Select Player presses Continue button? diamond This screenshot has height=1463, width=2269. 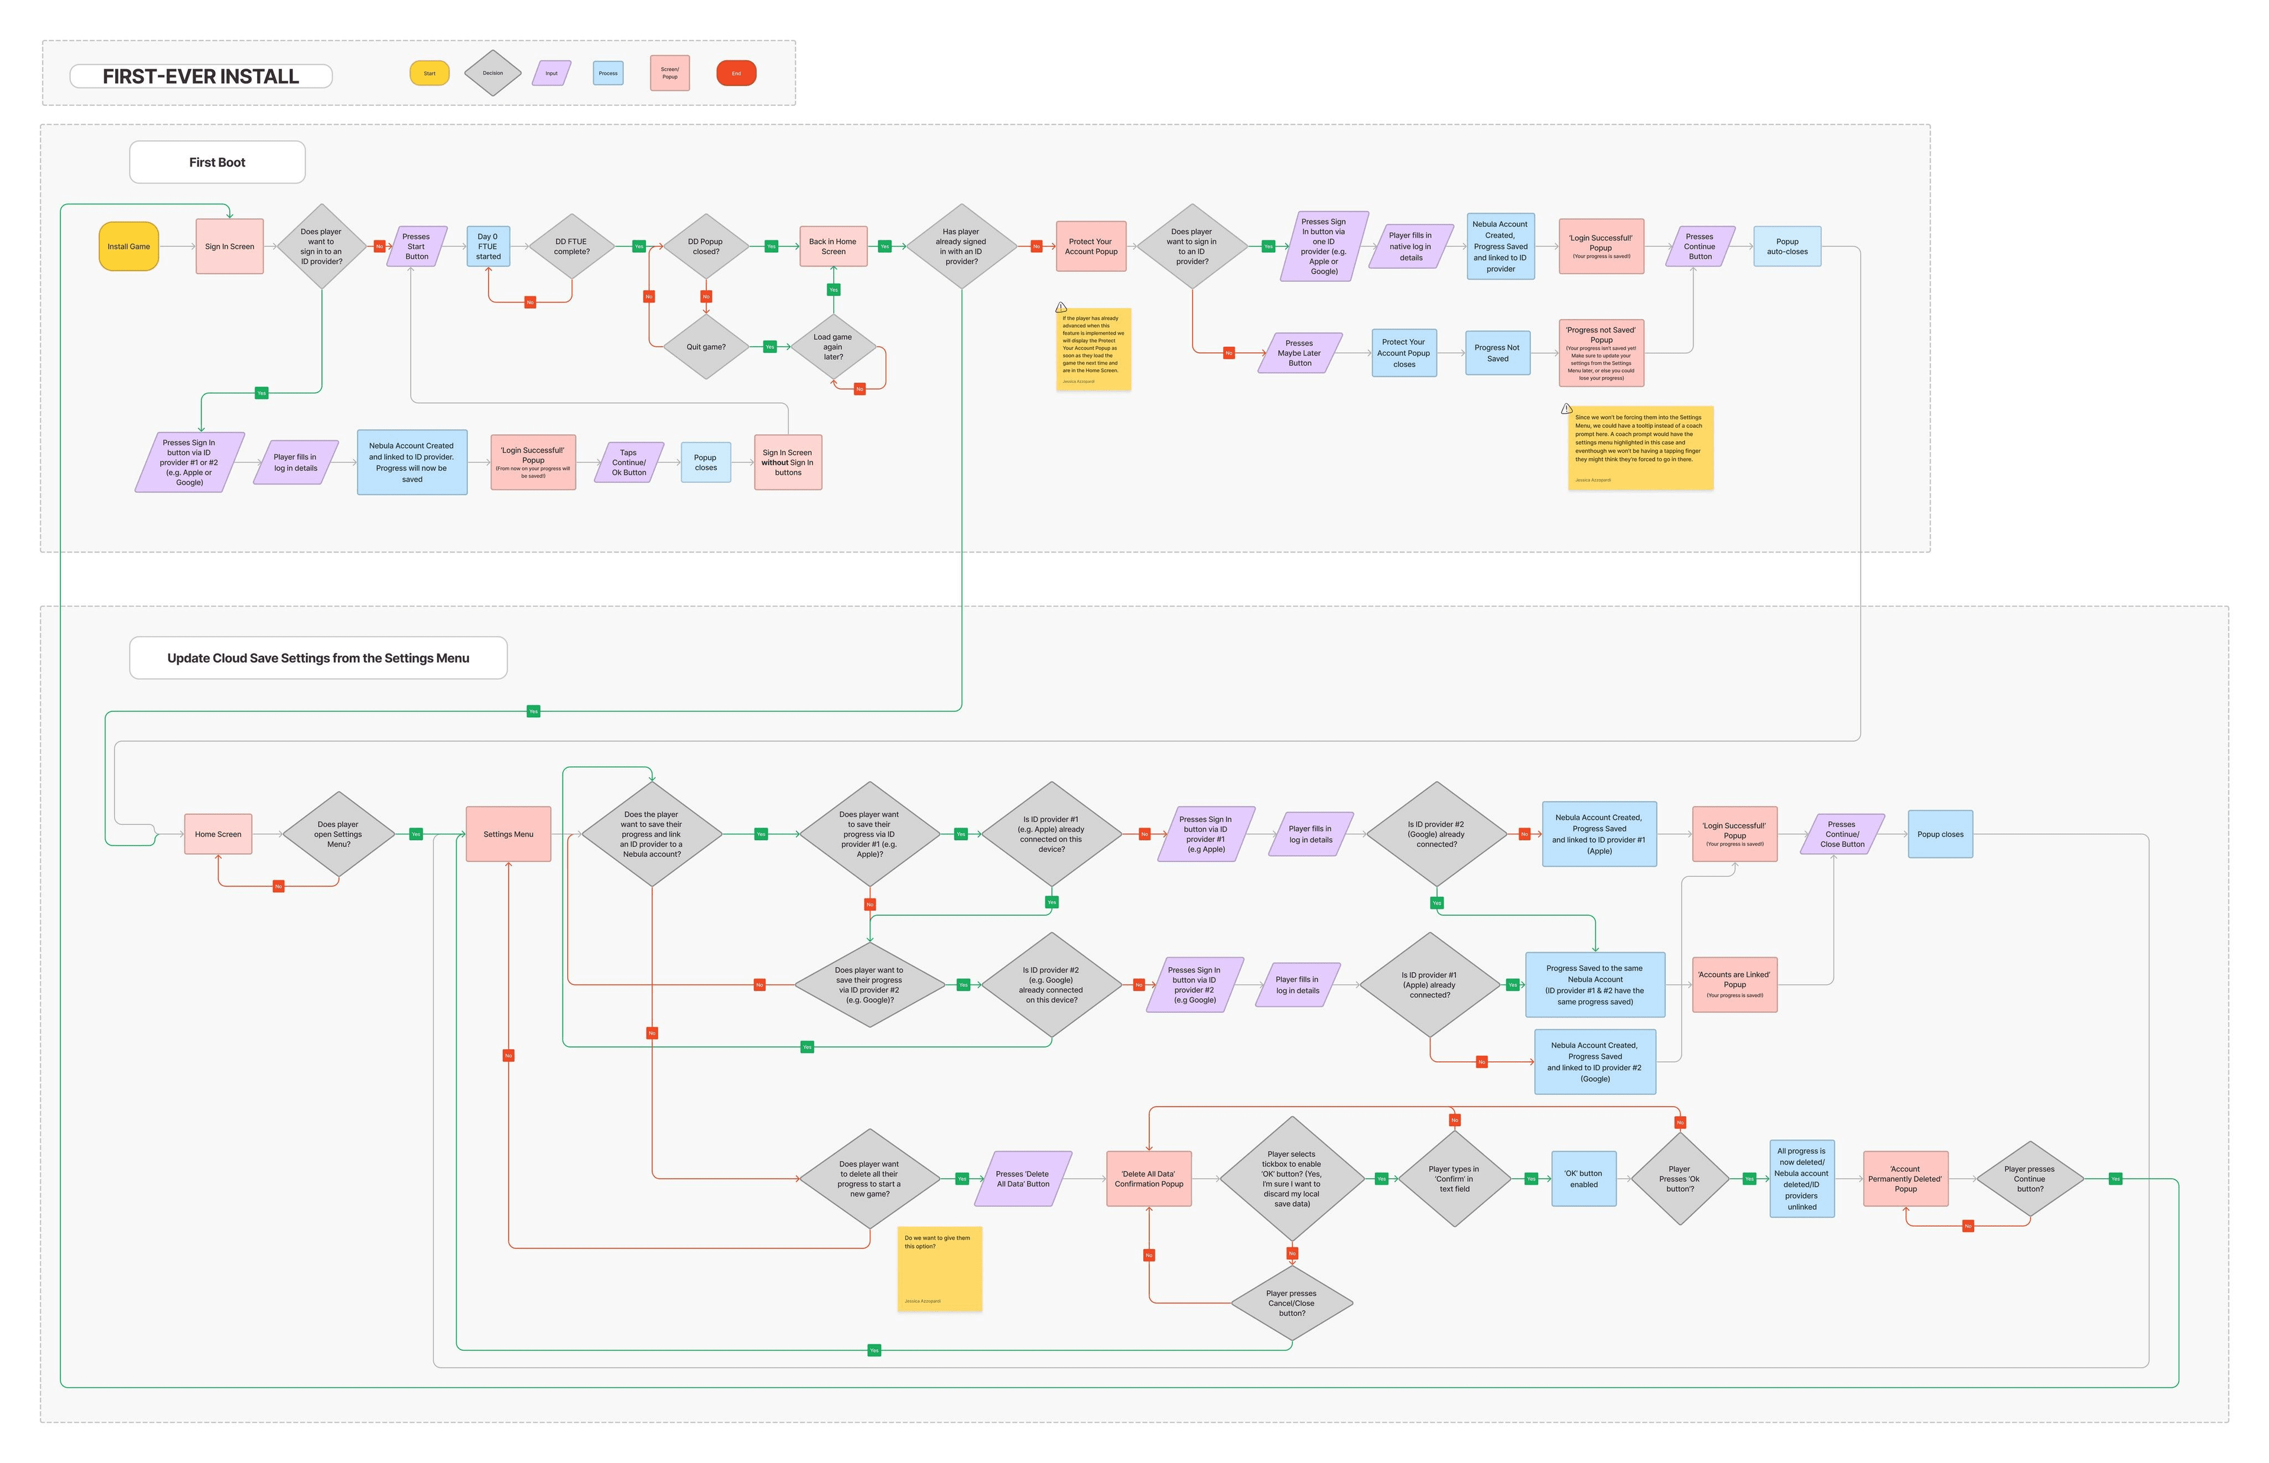pyautogui.click(x=2030, y=1179)
